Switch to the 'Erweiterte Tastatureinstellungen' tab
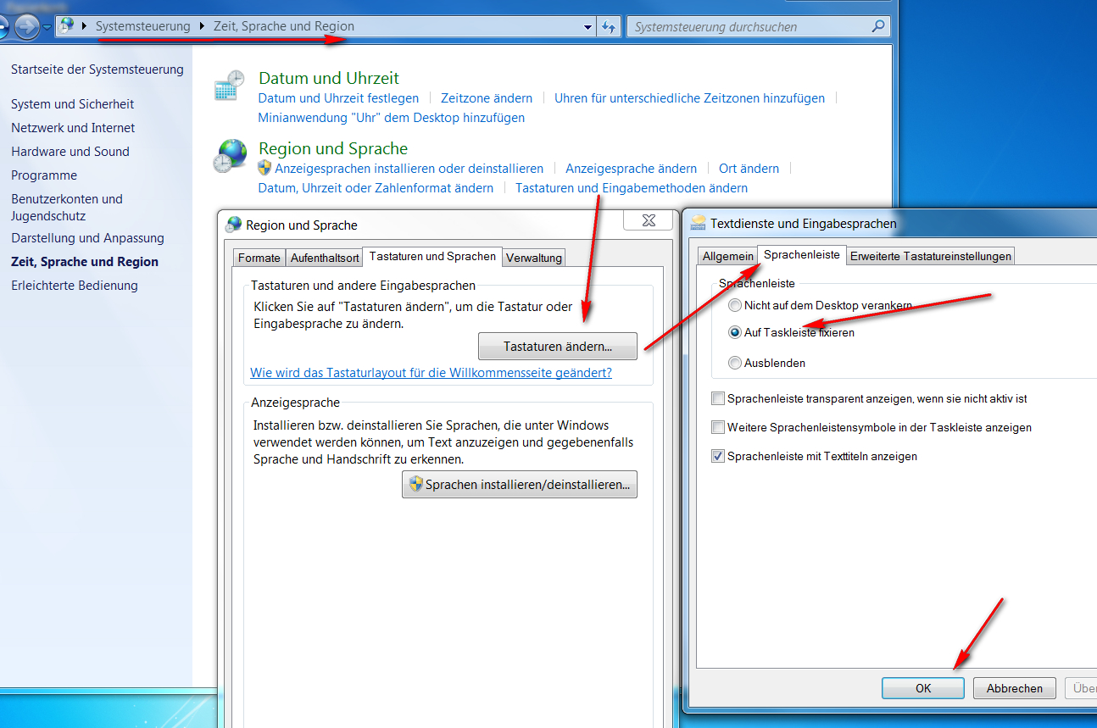 click(x=931, y=256)
